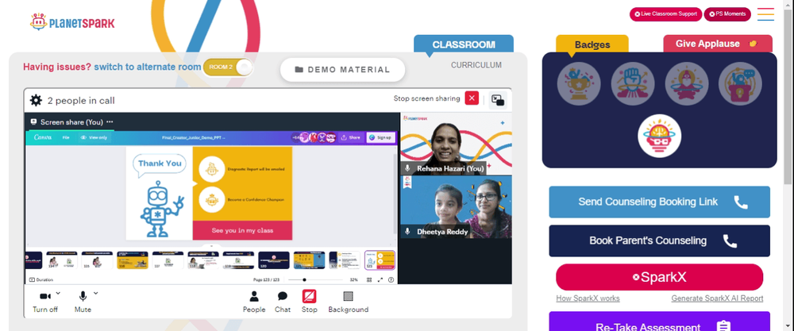Image resolution: width=794 pixels, height=331 pixels.
Task: Select slide thumbnail 114
Action: [62, 260]
